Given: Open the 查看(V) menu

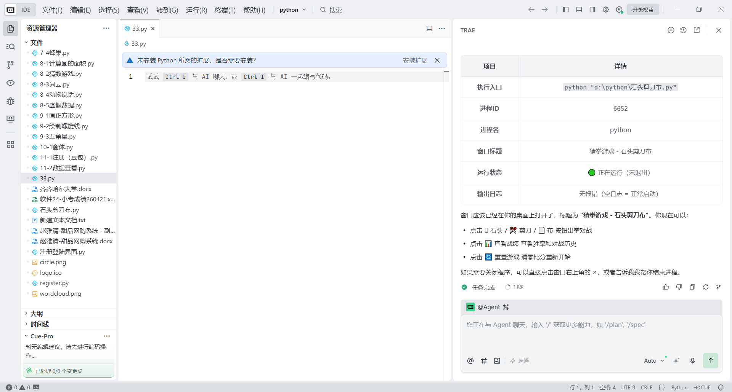Looking at the screenshot, I should click(138, 10).
